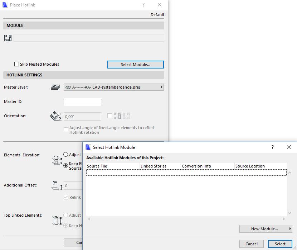Sort by Source File column header
The height and width of the screenshot is (250, 297).
point(113,166)
